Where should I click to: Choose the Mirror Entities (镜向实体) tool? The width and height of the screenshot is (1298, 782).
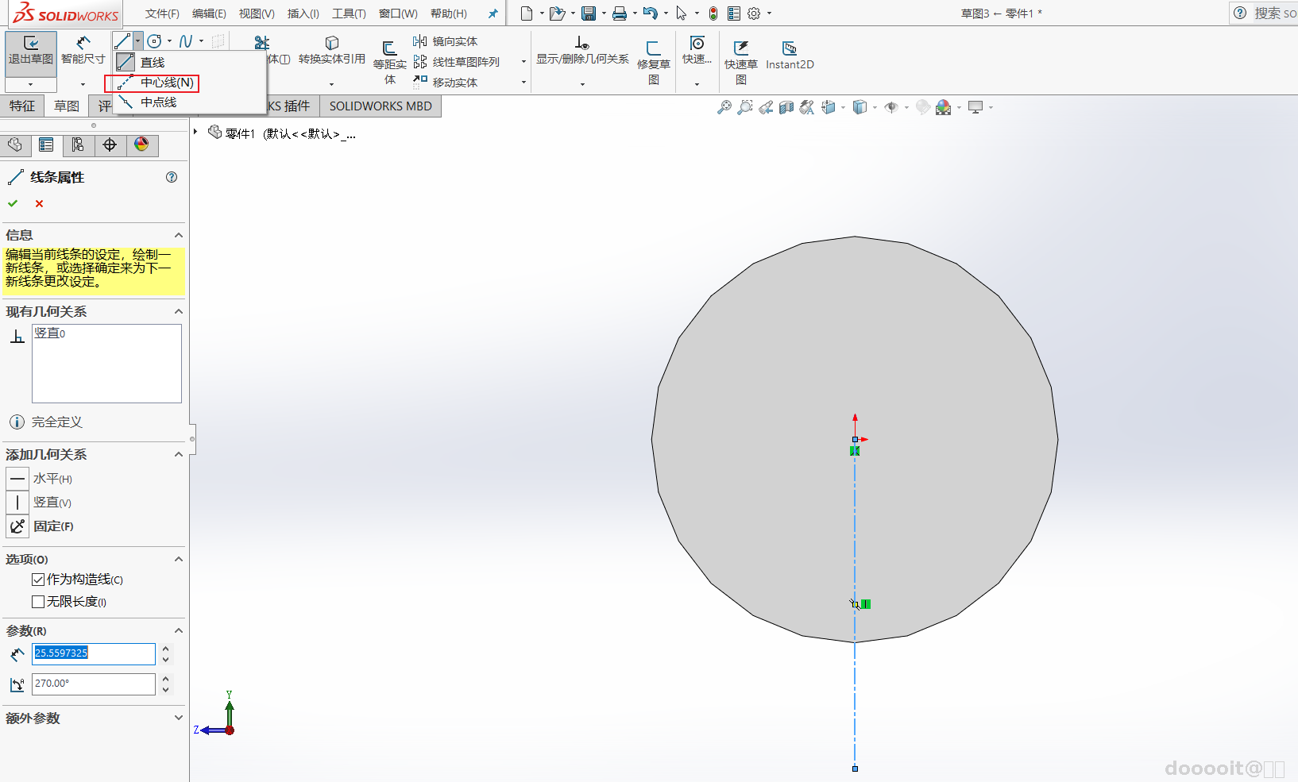coord(446,41)
